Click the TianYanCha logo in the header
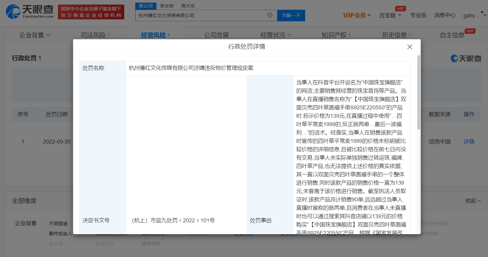 (x=30, y=12)
